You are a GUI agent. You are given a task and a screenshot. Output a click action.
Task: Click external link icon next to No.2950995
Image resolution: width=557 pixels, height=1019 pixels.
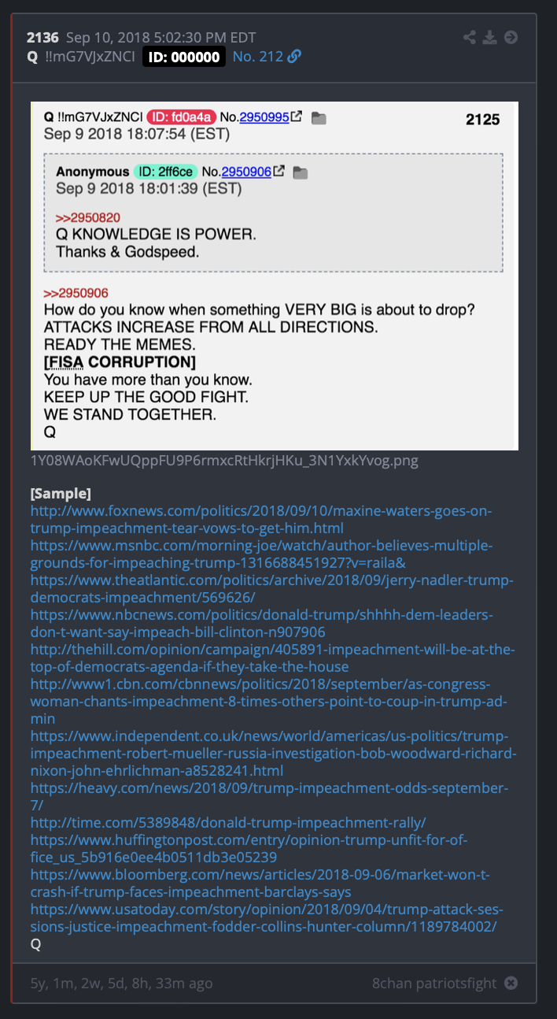pos(297,117)
